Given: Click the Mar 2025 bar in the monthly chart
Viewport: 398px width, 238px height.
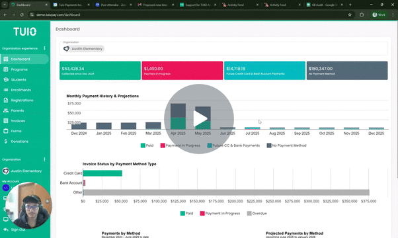Looking at the screenshot, I should coord(153,126).
